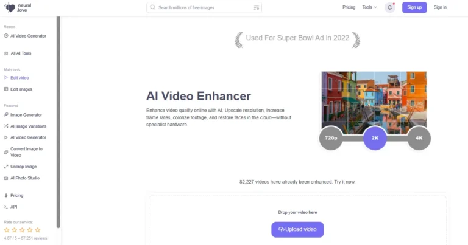Open AI Image Variations tool
This screenshot has width=468, height=245.
(29, 126)
